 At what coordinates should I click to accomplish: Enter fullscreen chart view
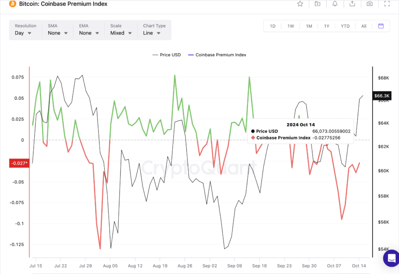click(x=387, y=4)
